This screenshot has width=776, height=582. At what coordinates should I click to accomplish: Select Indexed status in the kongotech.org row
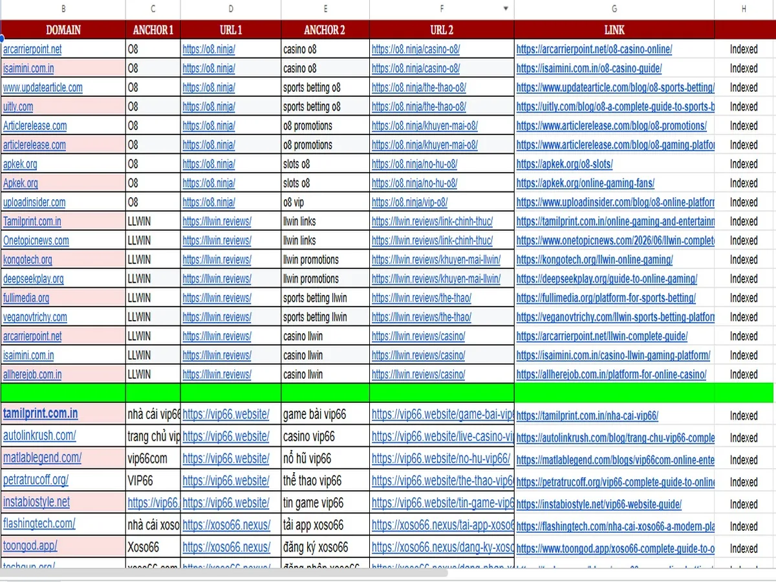[744, 260]
